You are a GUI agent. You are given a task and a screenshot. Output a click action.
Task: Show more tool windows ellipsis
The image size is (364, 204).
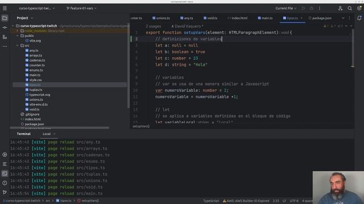click(x=5, y=46)
